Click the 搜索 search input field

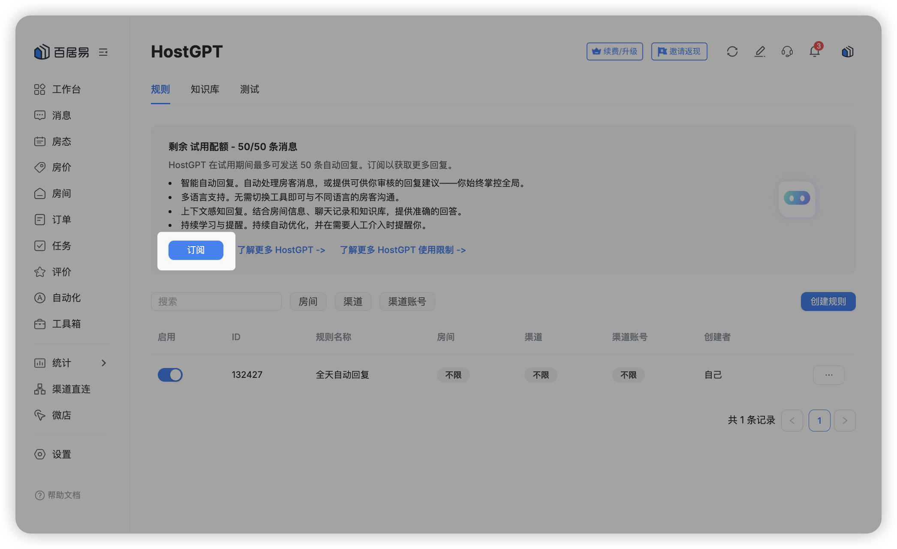[216, 302]
